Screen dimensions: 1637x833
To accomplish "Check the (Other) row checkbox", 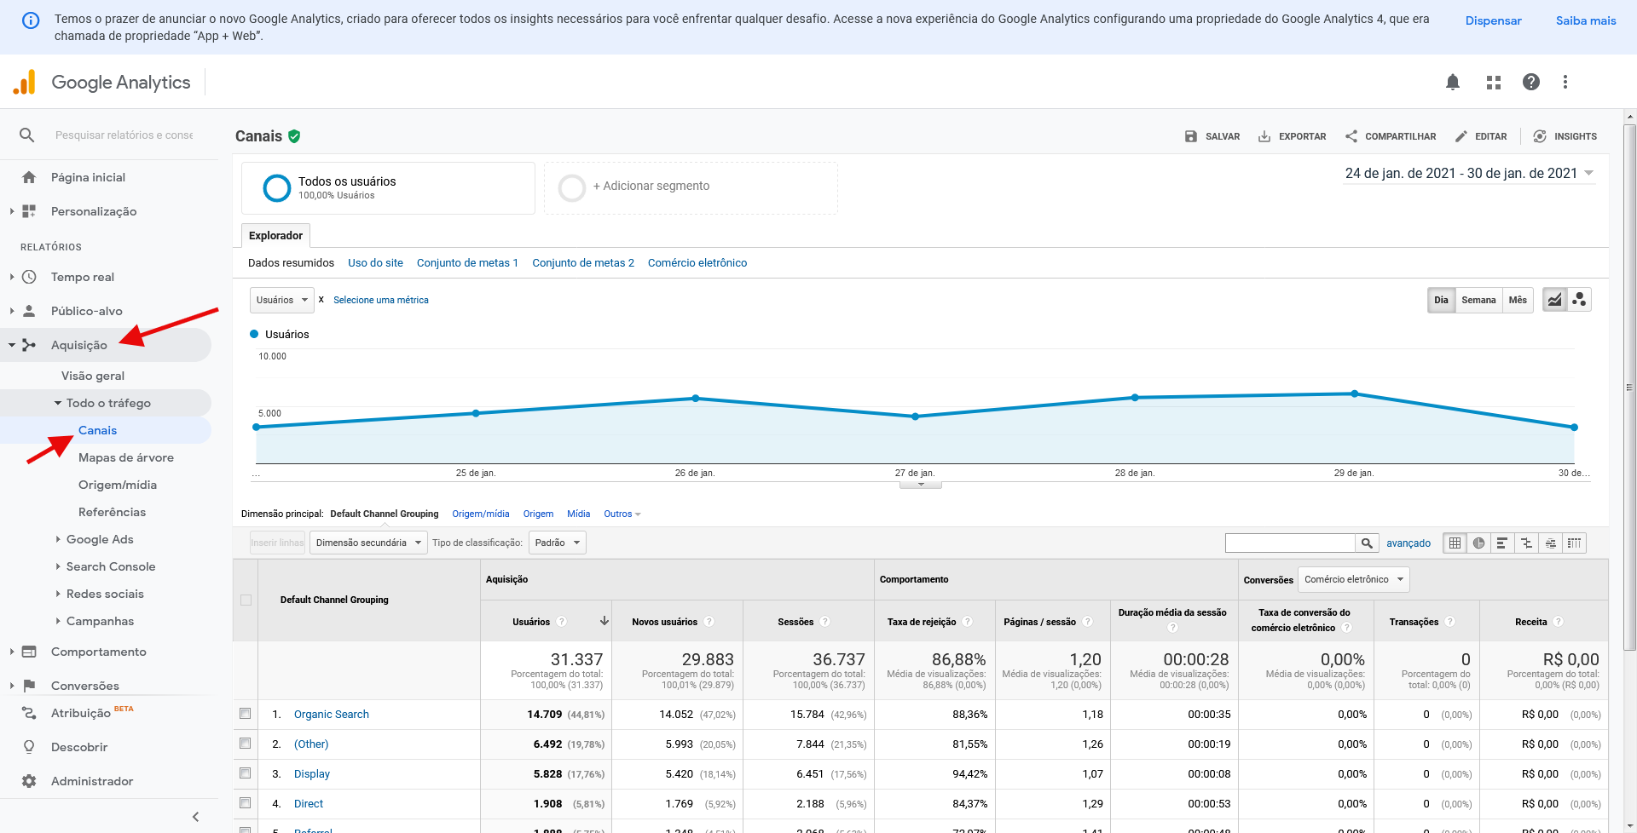I will point(246,744).
